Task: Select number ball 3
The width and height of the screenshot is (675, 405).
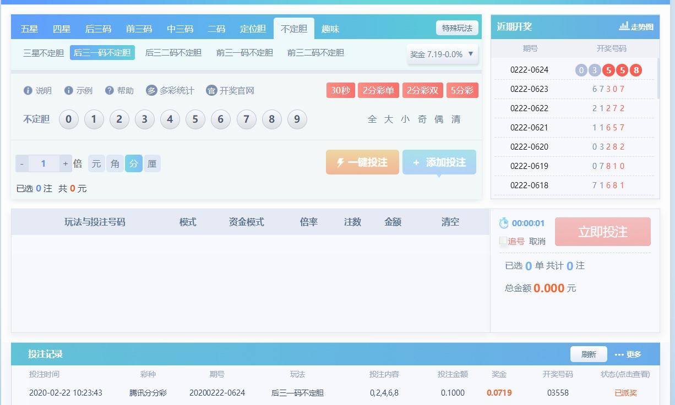Action: pos(145,119)
